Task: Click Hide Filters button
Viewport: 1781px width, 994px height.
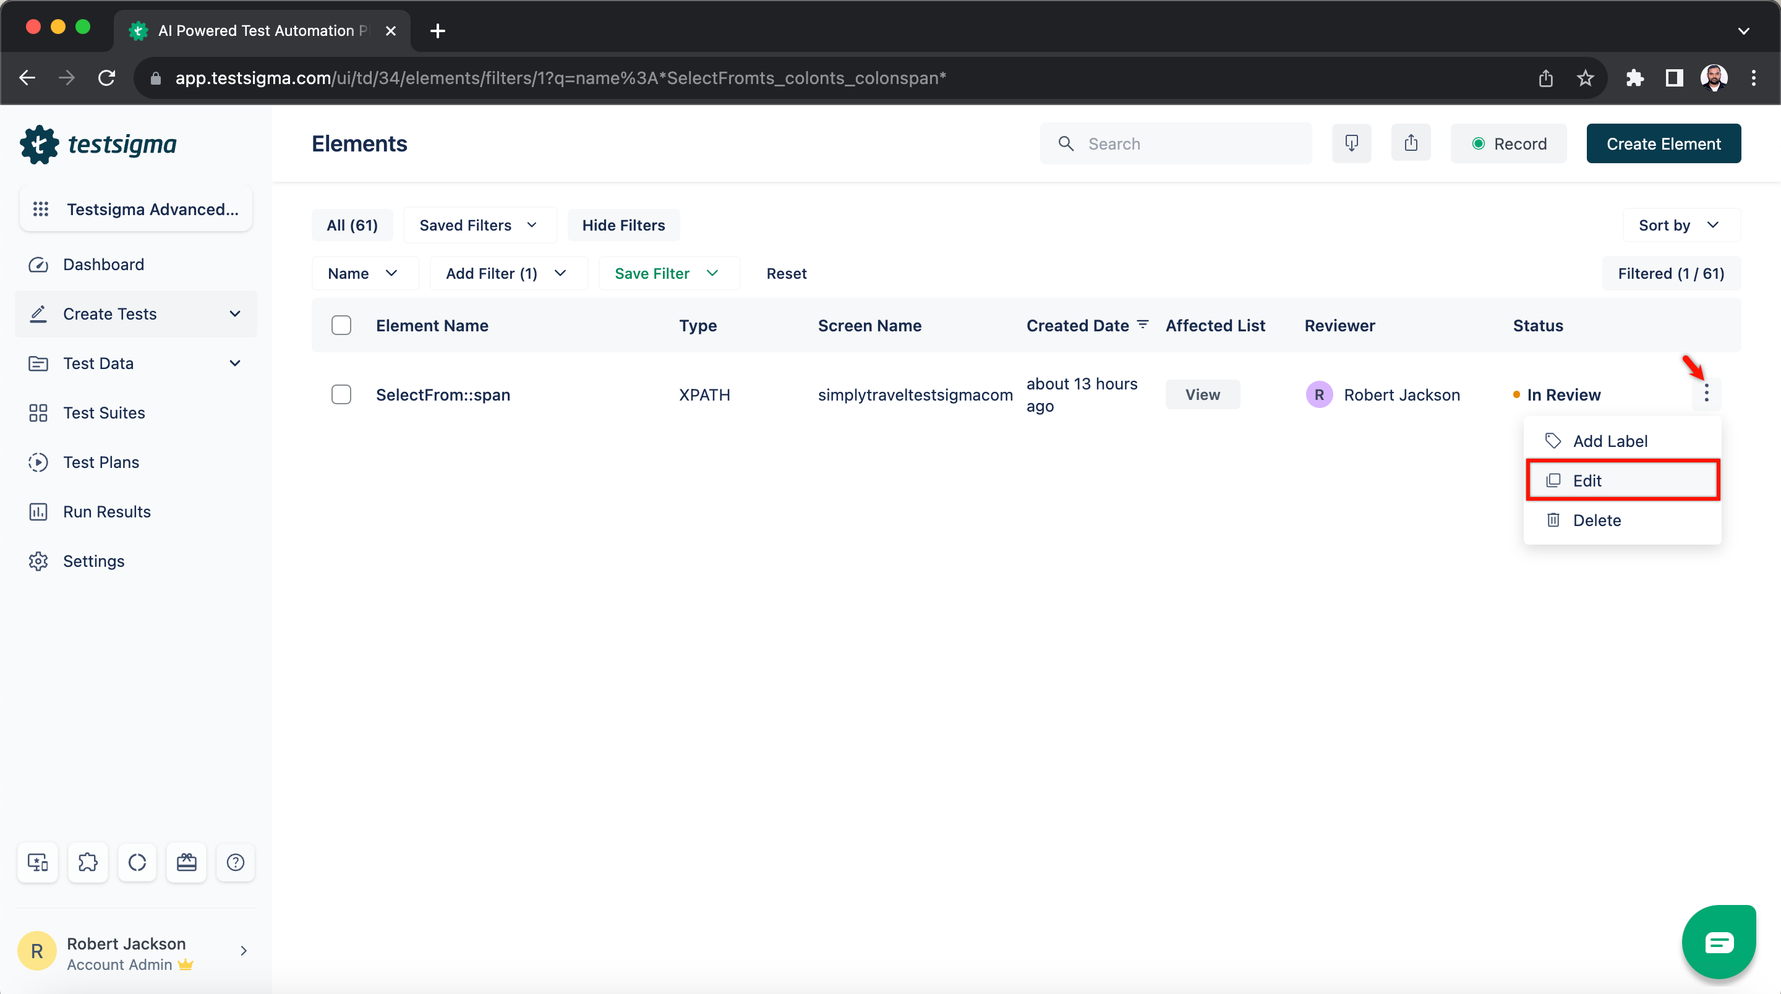Action: (623, 226)
